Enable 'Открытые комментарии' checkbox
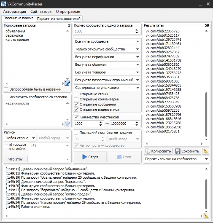 click(76, 99)
